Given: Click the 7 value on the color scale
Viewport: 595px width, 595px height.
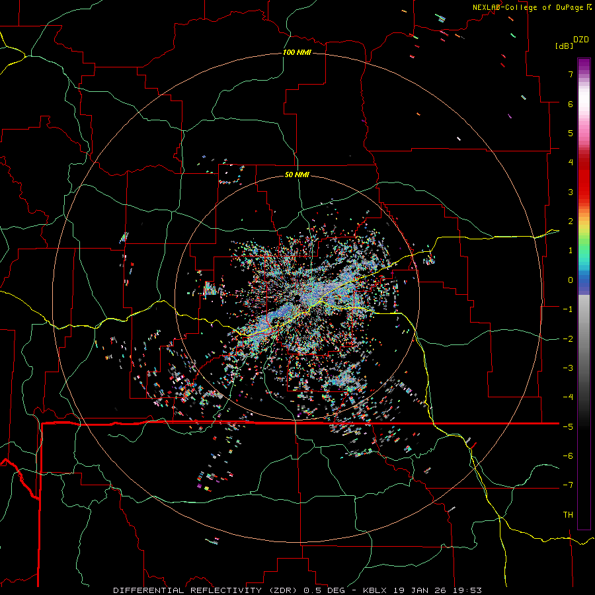Looking at the screenshot, I should point(571,74).
